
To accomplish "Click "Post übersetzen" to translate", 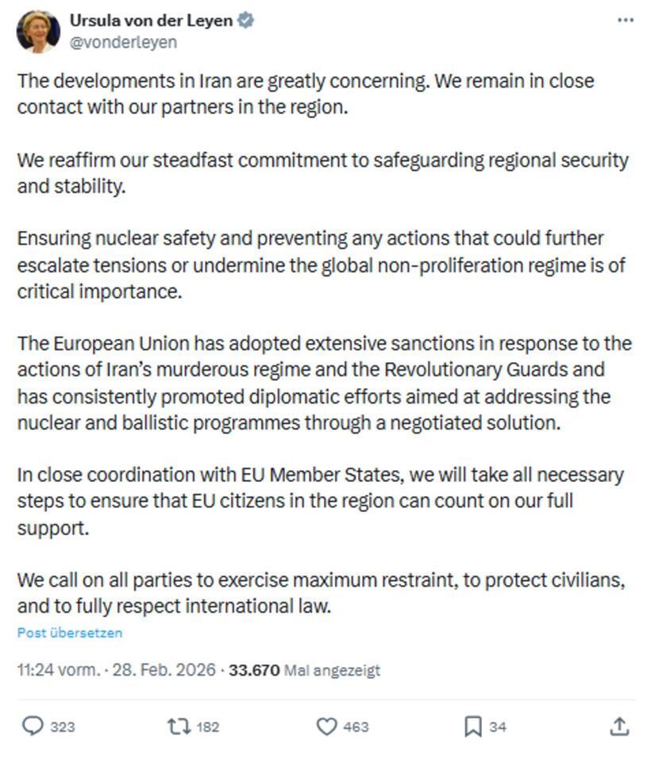I will point(70,633).
